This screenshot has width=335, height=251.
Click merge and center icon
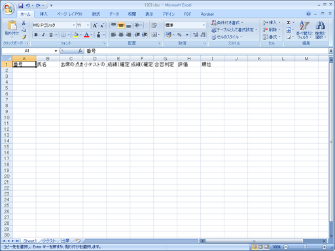[x=154, y=35]
